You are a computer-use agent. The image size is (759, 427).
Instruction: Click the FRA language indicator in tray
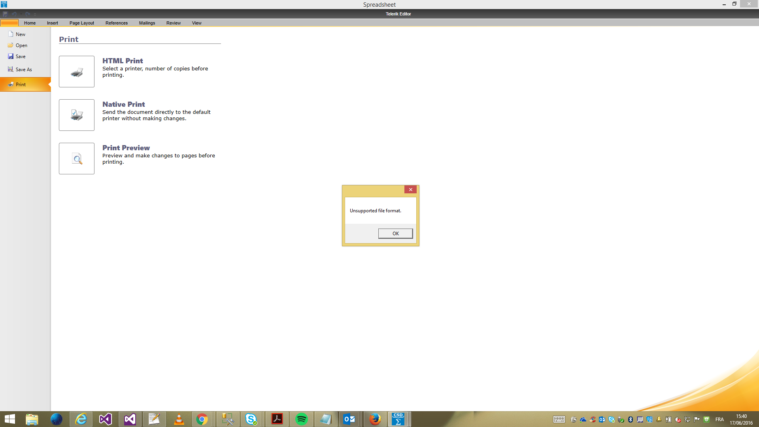(x=719, y=419)
